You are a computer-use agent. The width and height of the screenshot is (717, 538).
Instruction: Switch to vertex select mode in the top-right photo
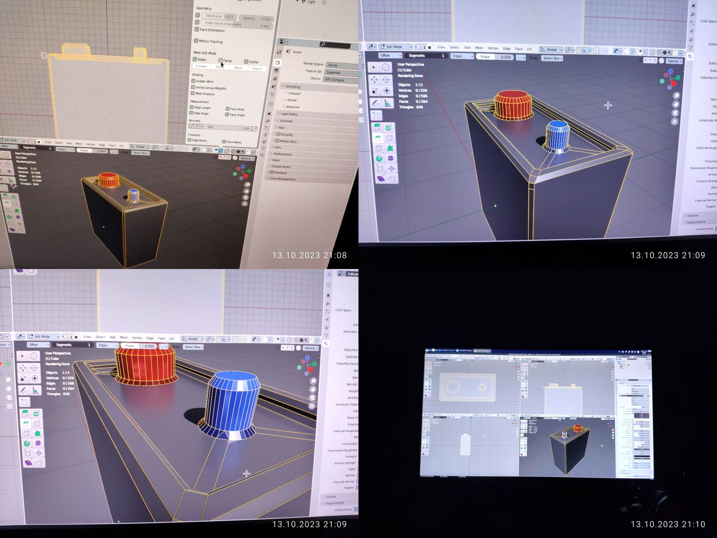(x=417, y=47)
